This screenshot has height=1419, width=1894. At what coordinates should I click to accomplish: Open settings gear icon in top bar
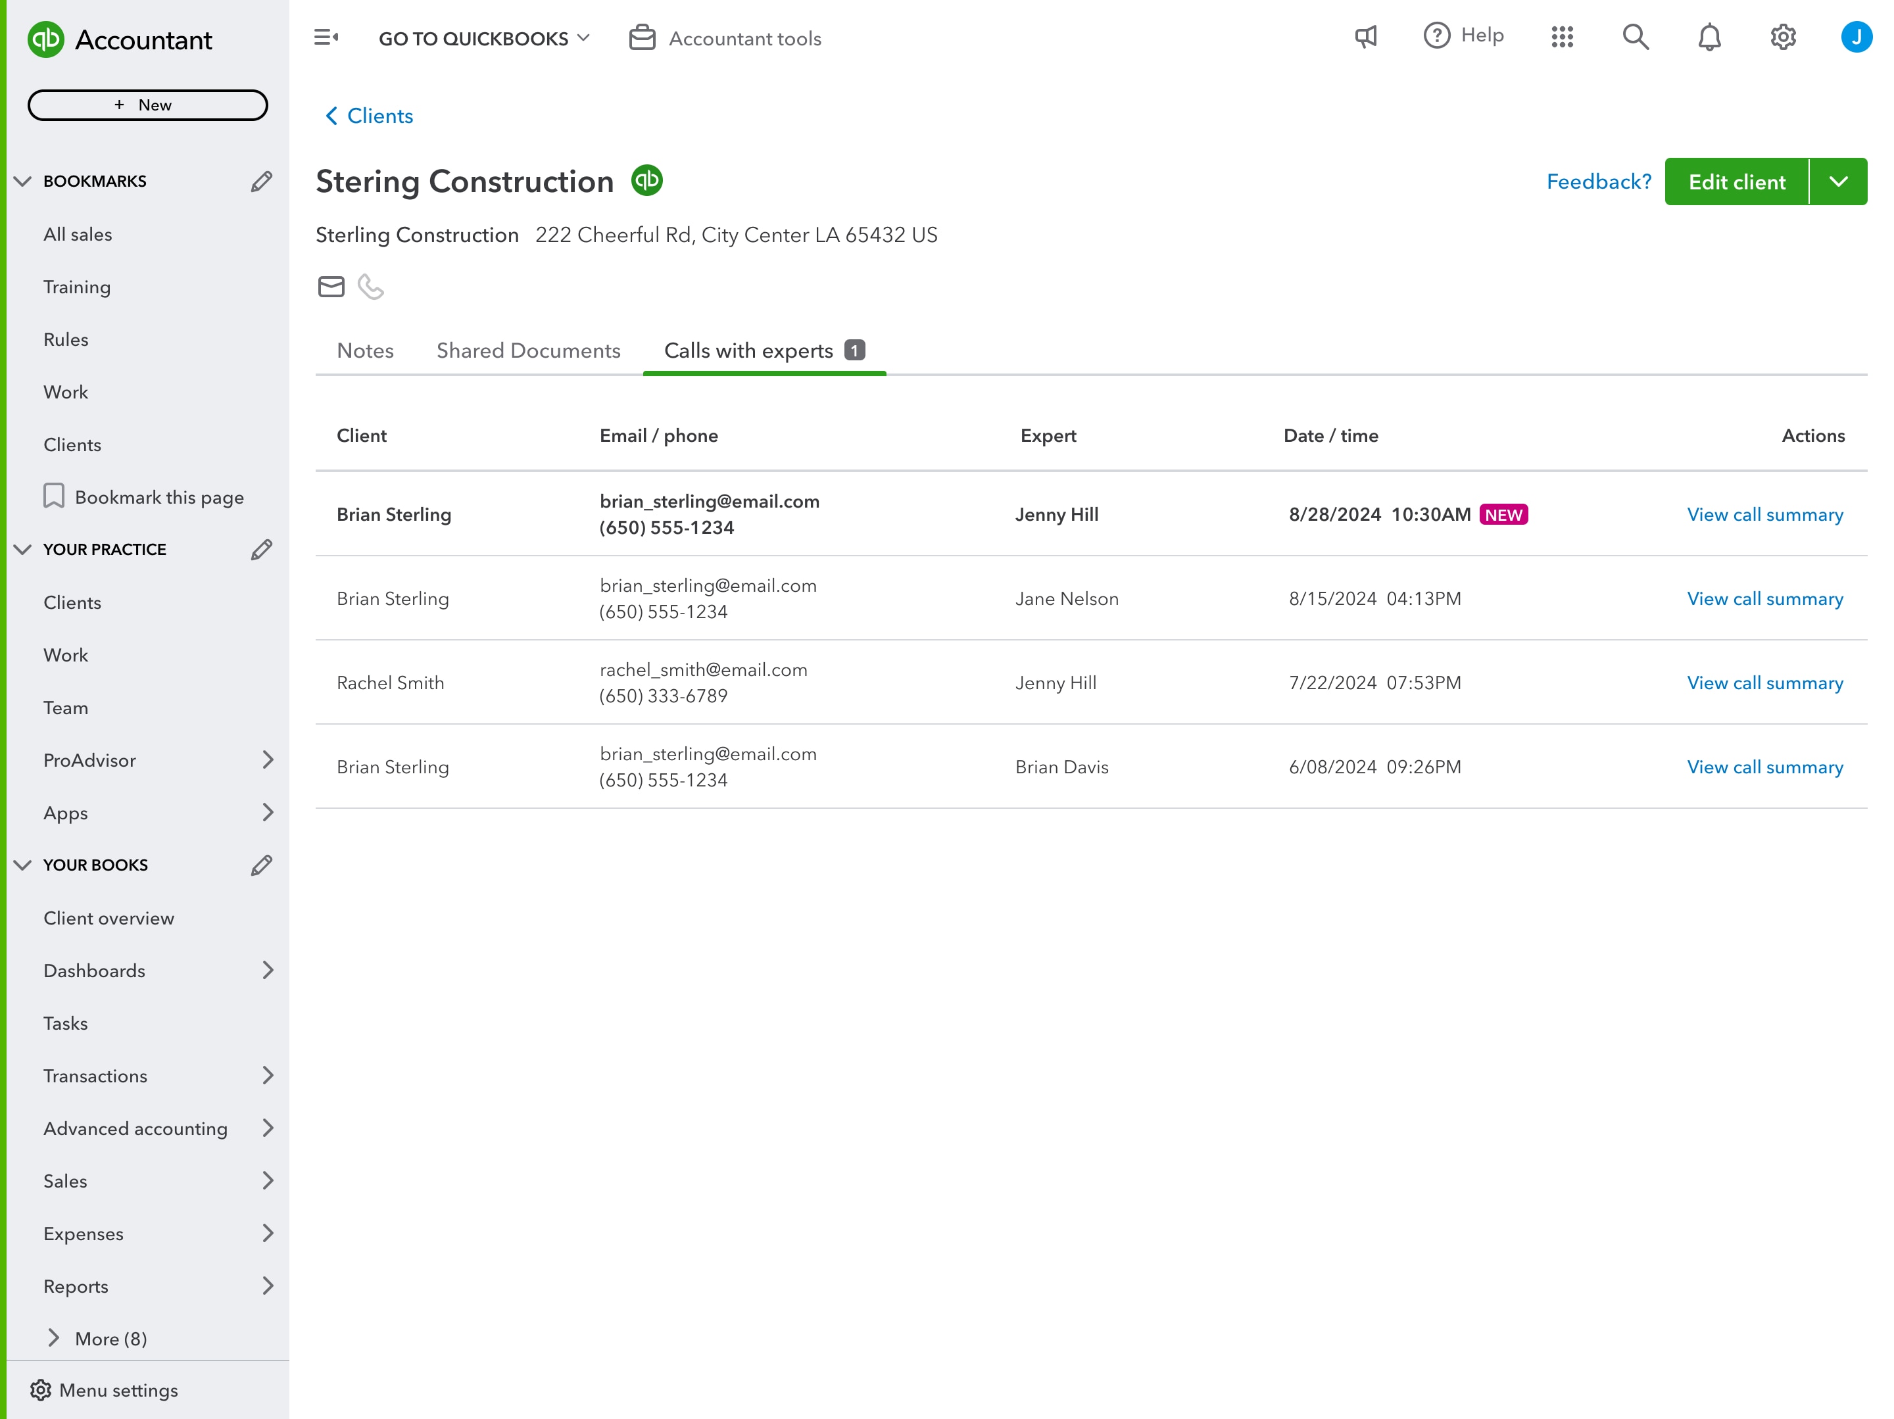(1783, 37)
